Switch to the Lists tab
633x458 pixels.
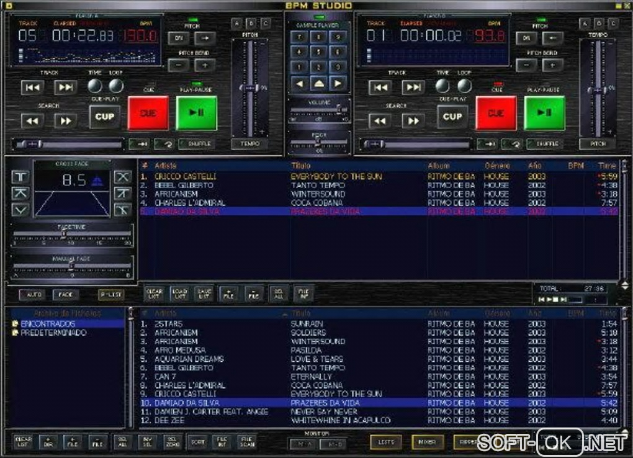point(386,442)
